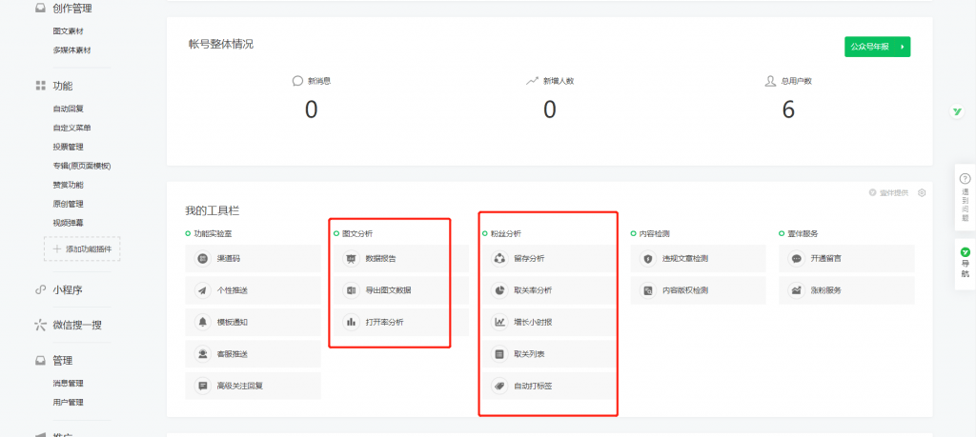Open 自动回复 in the sidebar
The image size is (976, 437).
pyautogui.click(x=69, y=109)
